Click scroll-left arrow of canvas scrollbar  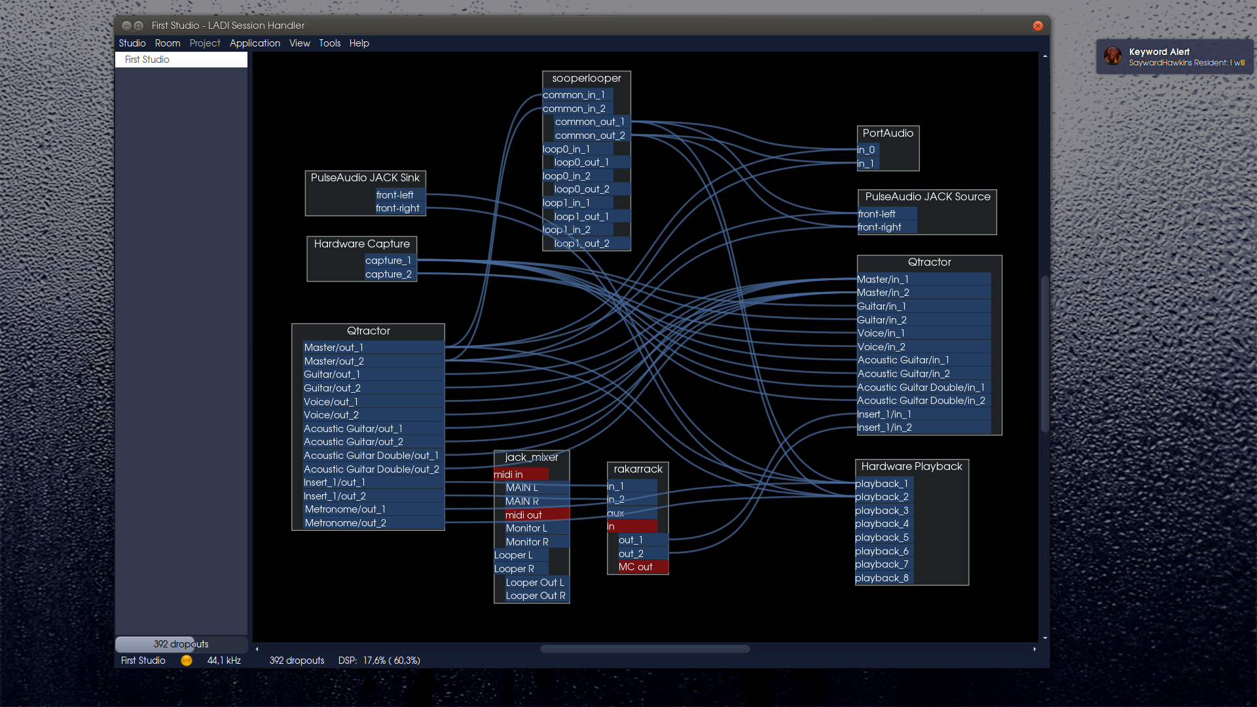click(257, 649)
